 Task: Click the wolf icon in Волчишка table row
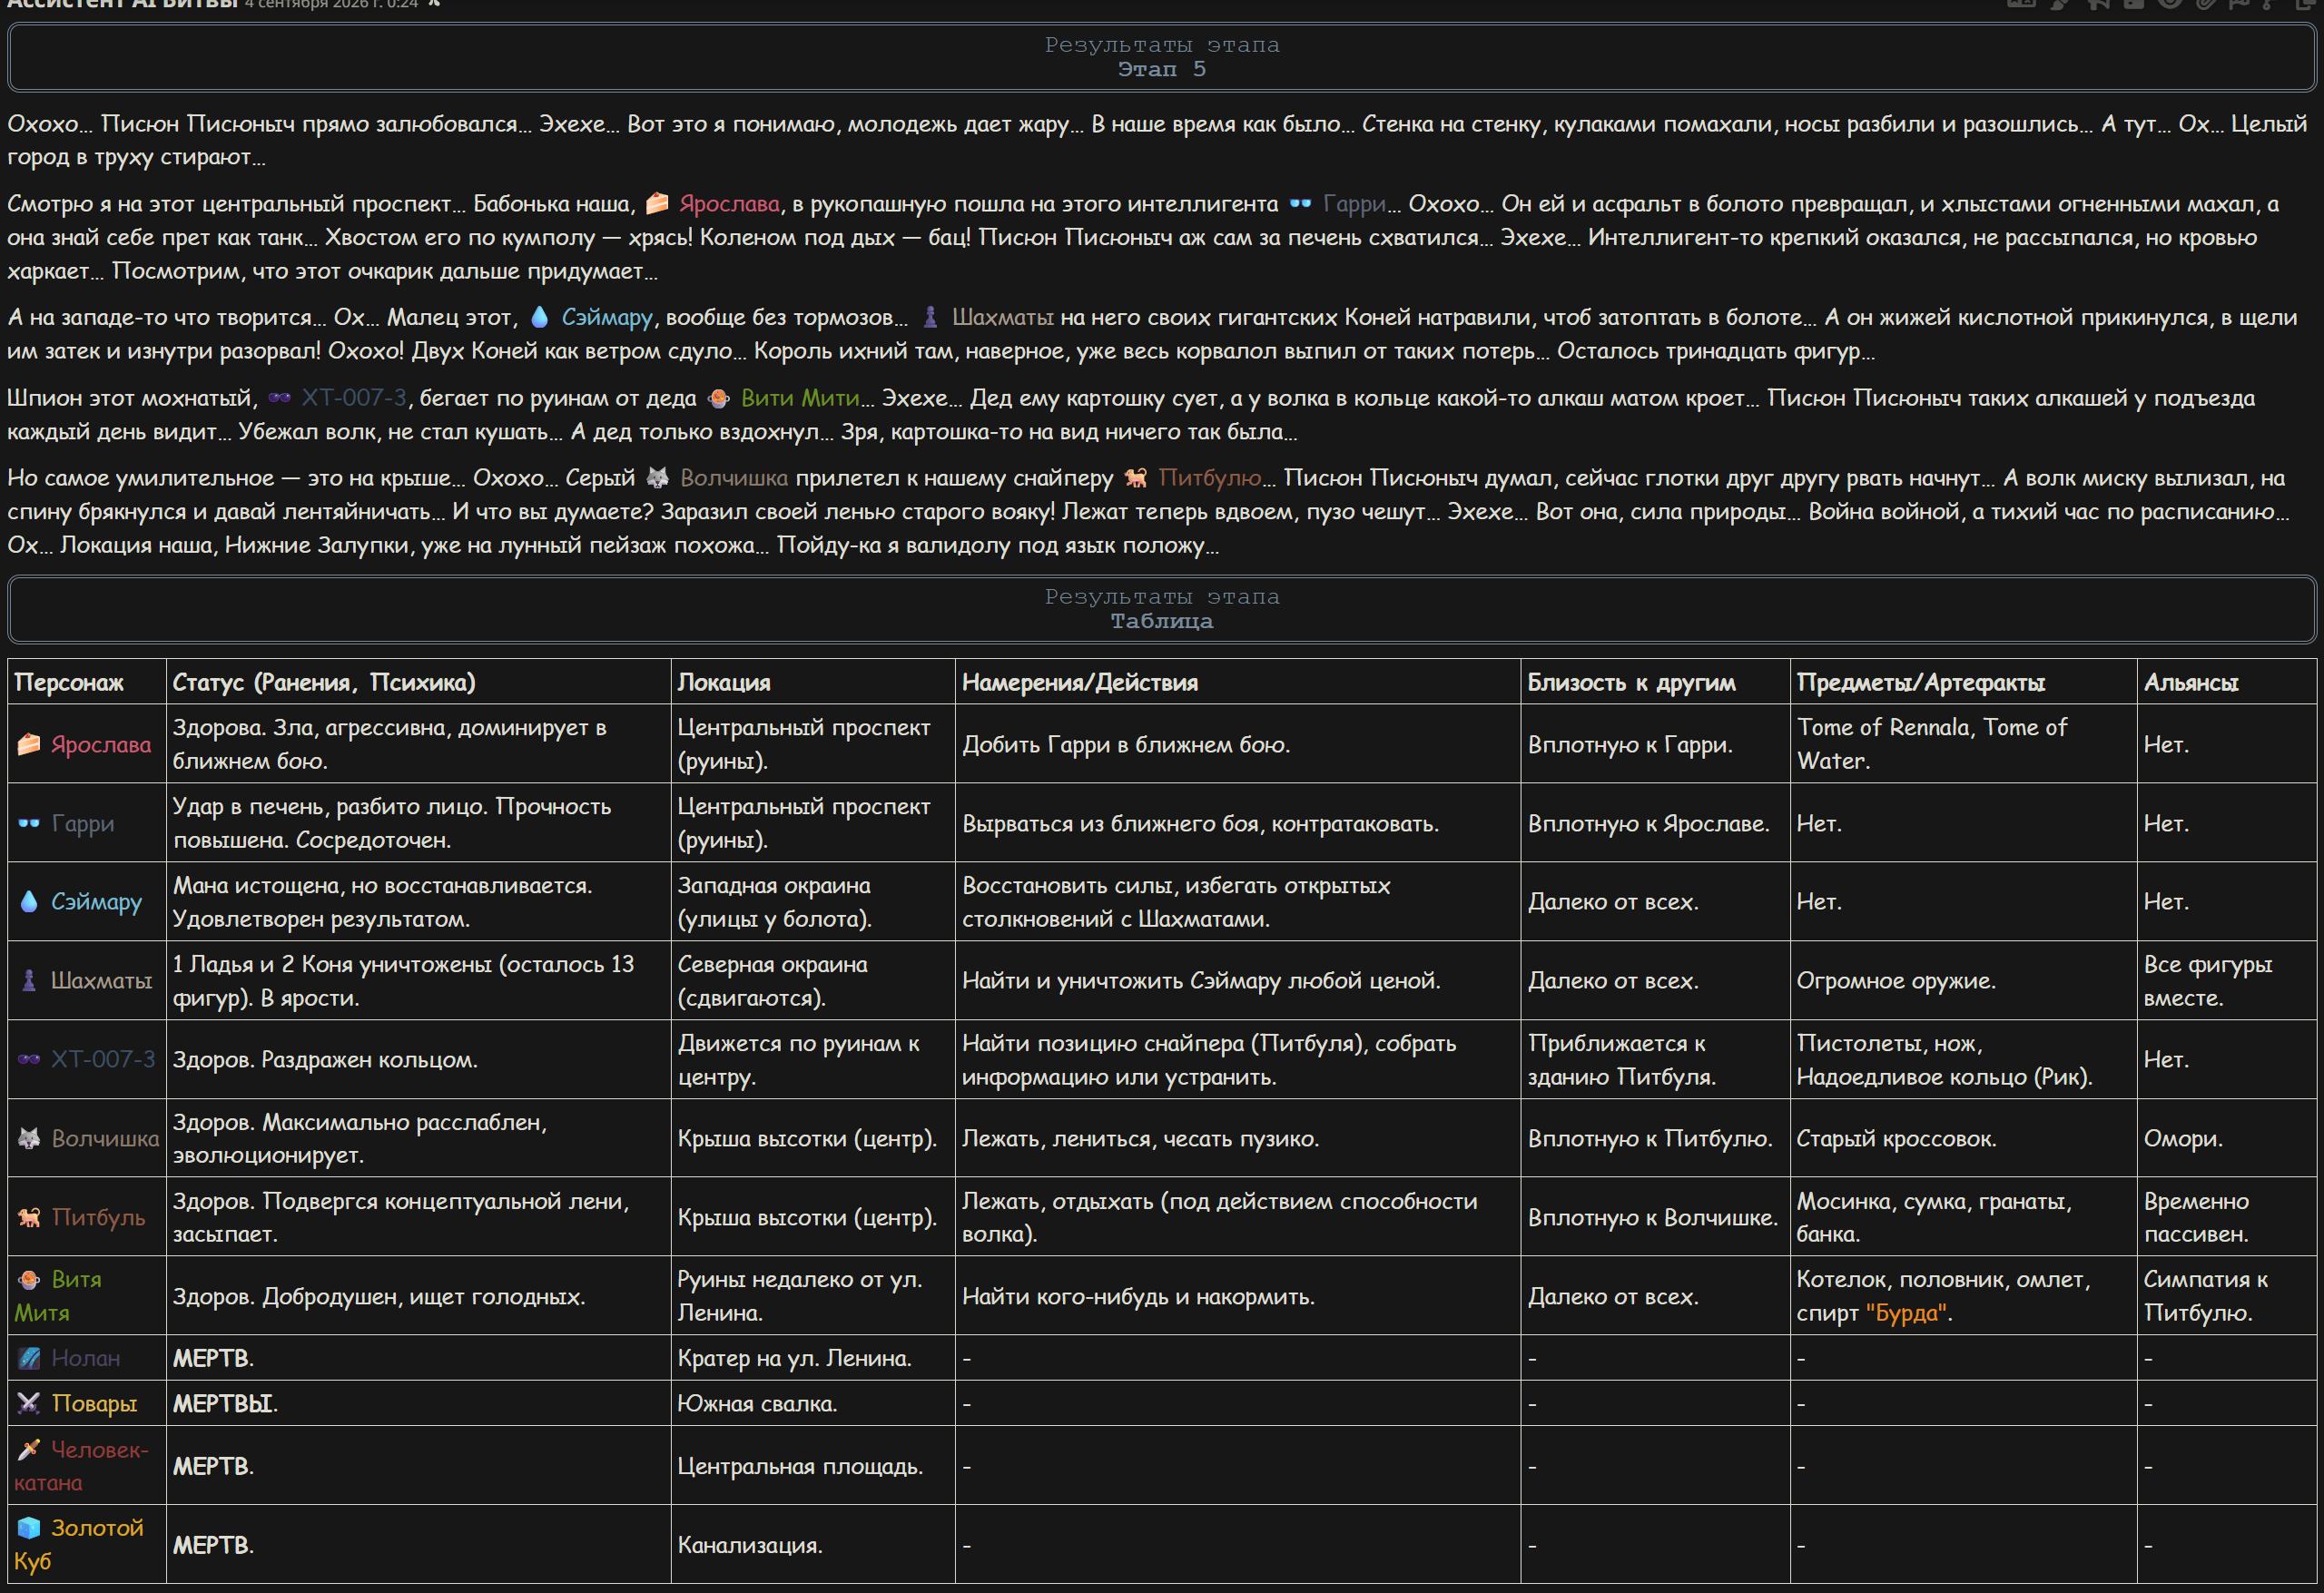(x=29, y=1138)
